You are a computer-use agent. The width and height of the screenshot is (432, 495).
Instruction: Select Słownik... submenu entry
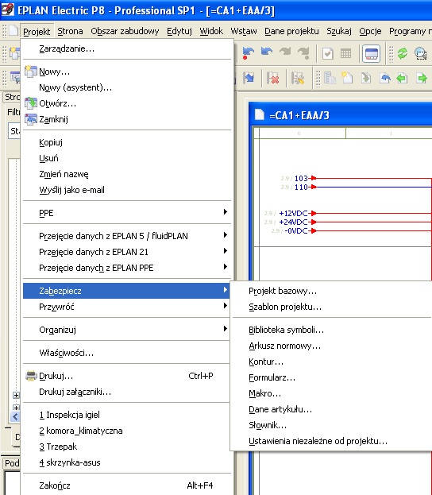pyautogui.click(x=332, y=425)
